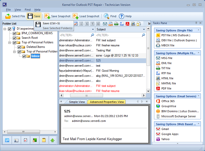Click the MHTML icon in message toolbar

click(139, 24)
